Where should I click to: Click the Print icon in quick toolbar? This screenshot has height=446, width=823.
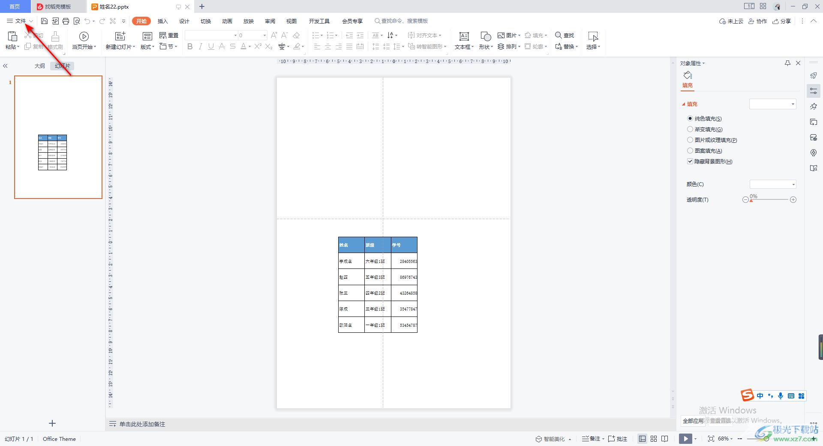66,21
